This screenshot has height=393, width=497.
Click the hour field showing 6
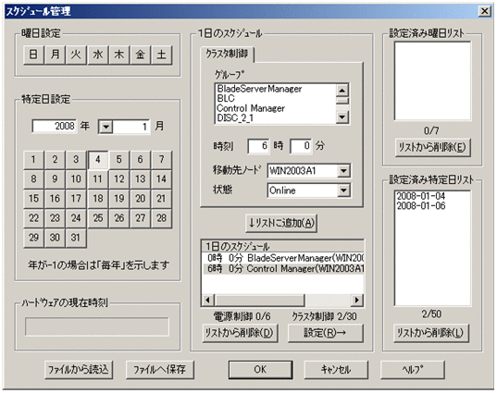tap(258, 146)
